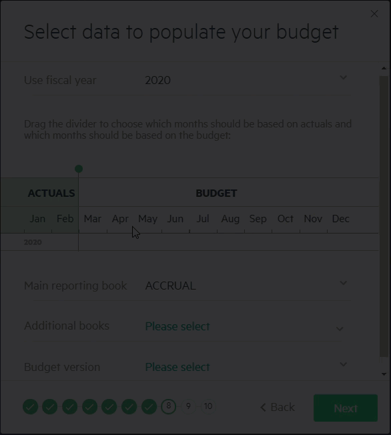
Task: Select the Dec month on the timeline
Action: click(340, 219)
